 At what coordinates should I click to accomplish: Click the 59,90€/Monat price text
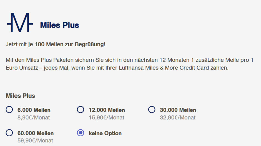tap(35, 141)
